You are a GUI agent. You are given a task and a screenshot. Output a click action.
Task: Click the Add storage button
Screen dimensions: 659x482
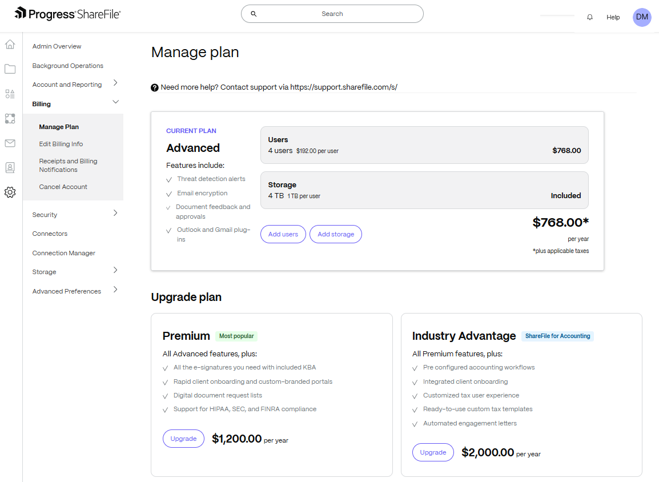[336, 234]
